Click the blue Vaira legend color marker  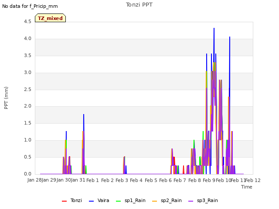[91, 201]
